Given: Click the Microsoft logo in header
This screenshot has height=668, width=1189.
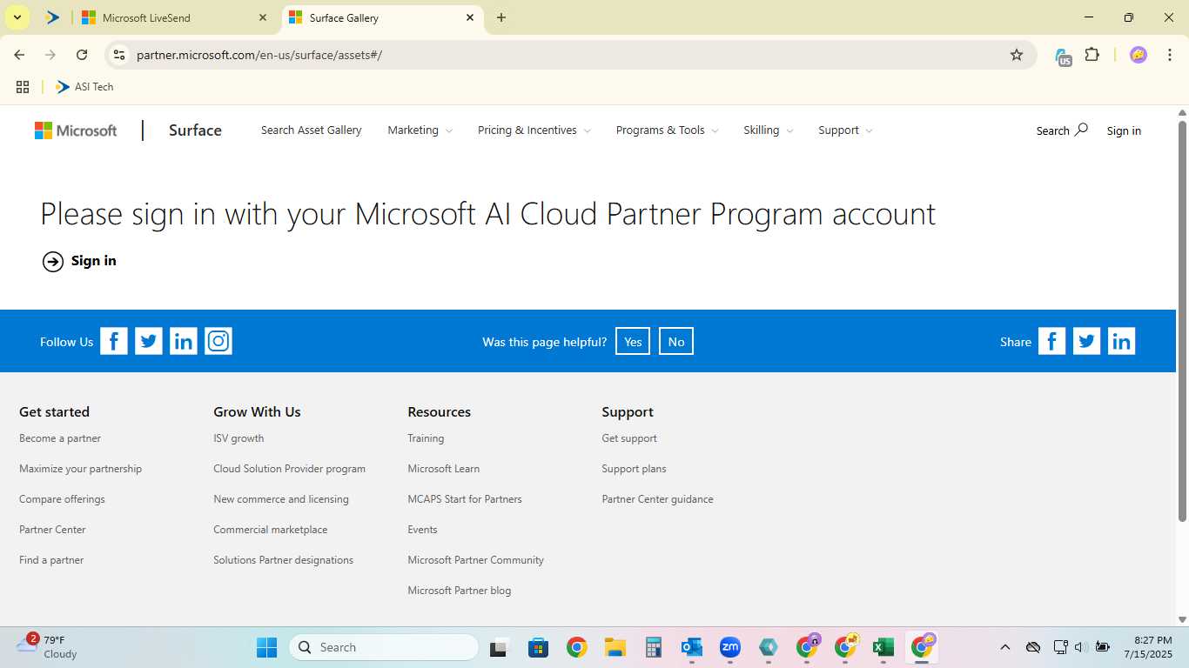Looking at the screenshot, I should coord(76,130).
